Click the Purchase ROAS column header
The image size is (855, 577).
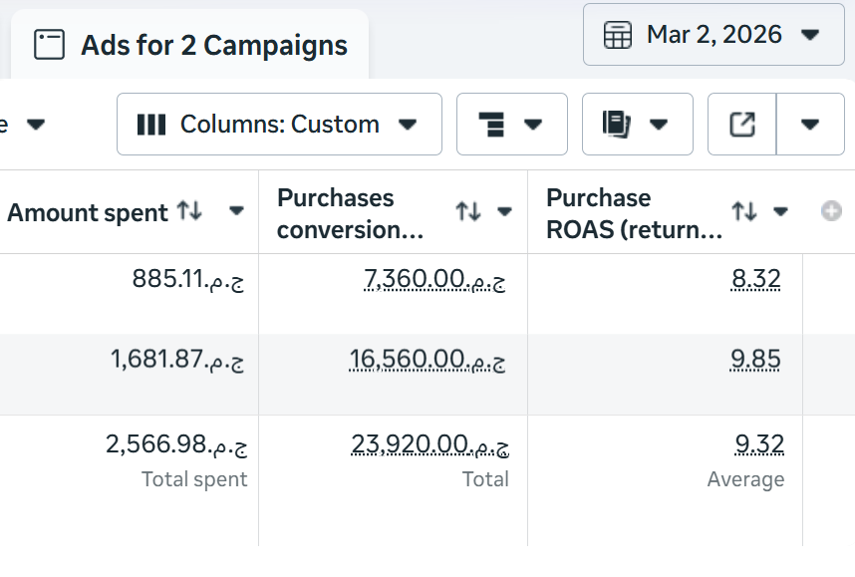pos(635,213)
